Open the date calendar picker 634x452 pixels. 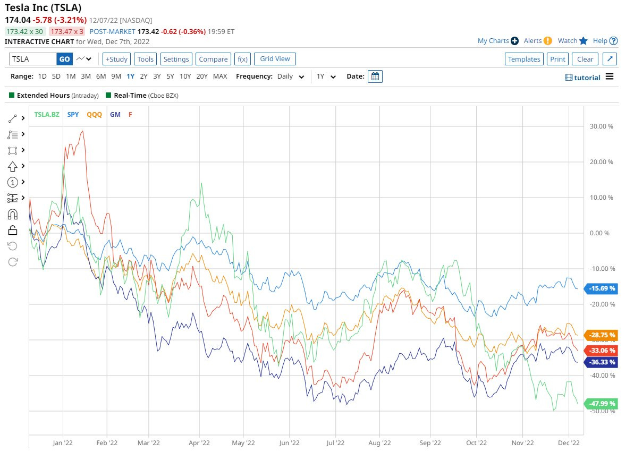click(x=375, y=76)
